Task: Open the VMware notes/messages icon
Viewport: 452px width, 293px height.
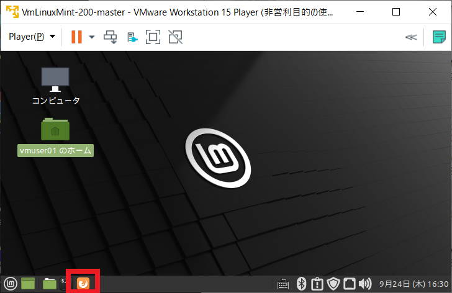Action: (x=439, y=37)
